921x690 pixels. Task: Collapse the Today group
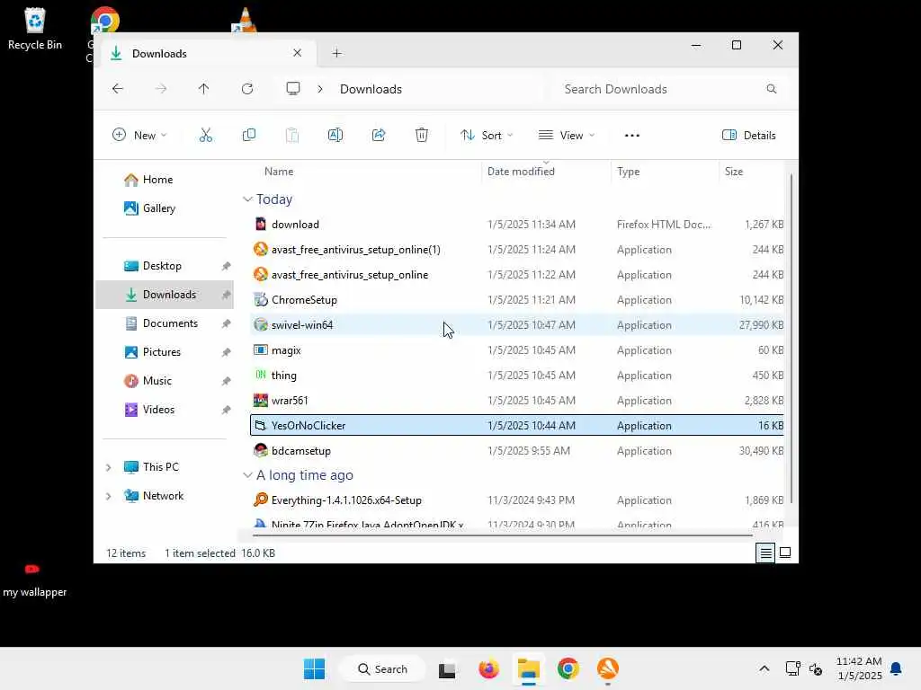247,199
